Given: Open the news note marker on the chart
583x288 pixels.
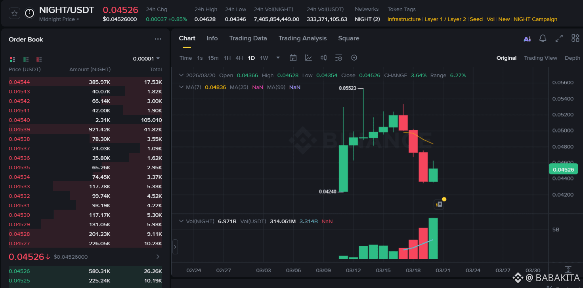Looking at the screenshot, I should [439, 205].
